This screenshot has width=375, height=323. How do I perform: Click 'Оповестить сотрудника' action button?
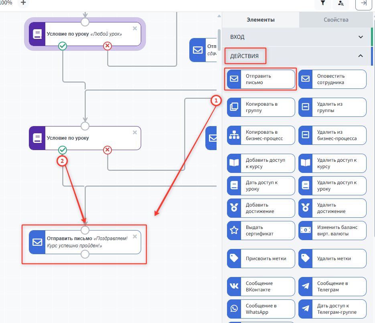tap(332, 79)
